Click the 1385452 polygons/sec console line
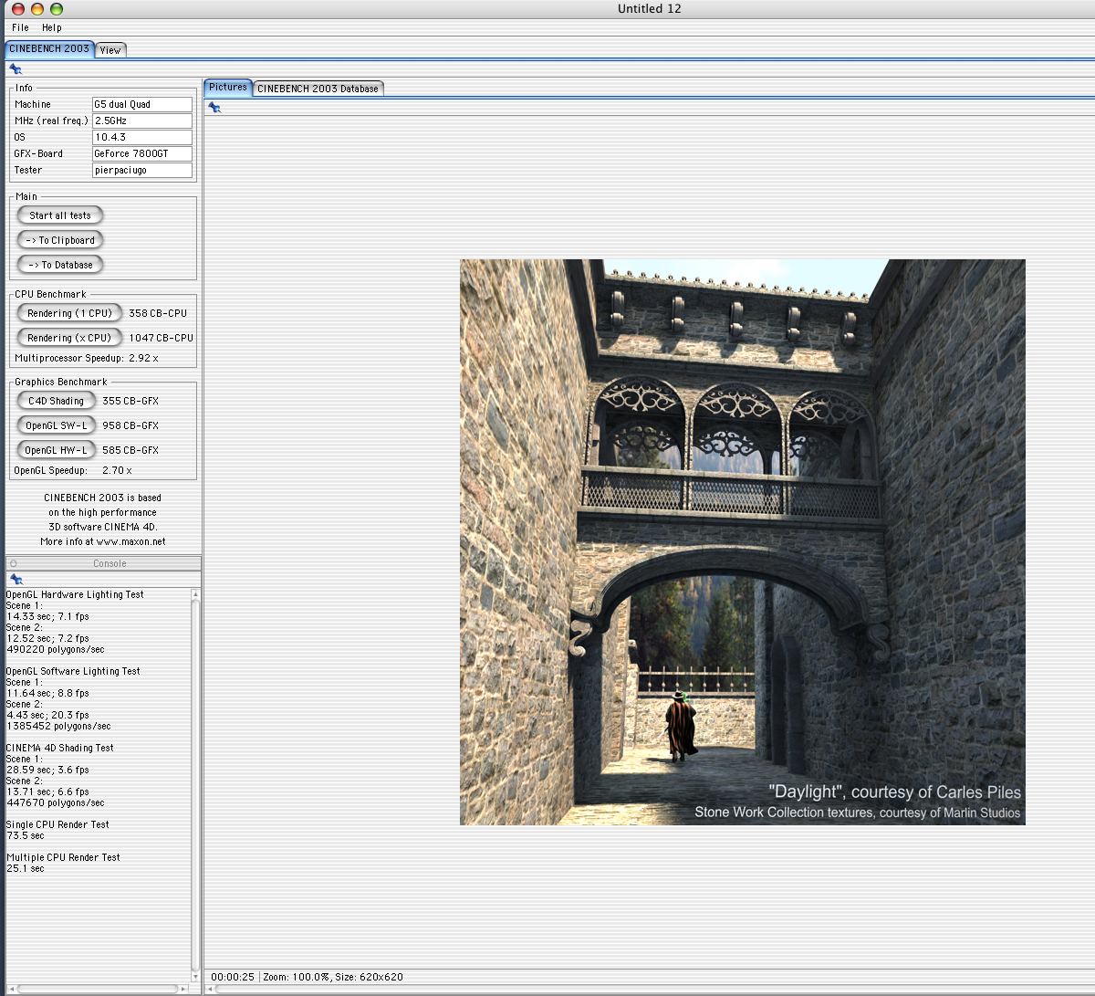The height and width of the screenshot is (996, 1095). [58, 727]
